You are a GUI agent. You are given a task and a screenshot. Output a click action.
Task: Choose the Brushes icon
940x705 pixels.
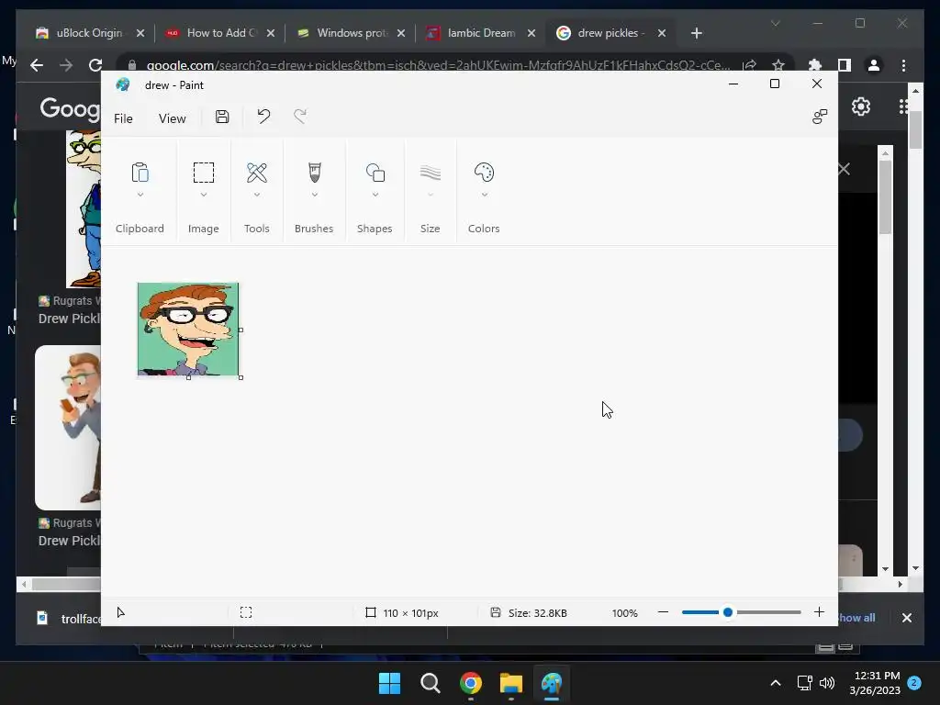(314, 173)
